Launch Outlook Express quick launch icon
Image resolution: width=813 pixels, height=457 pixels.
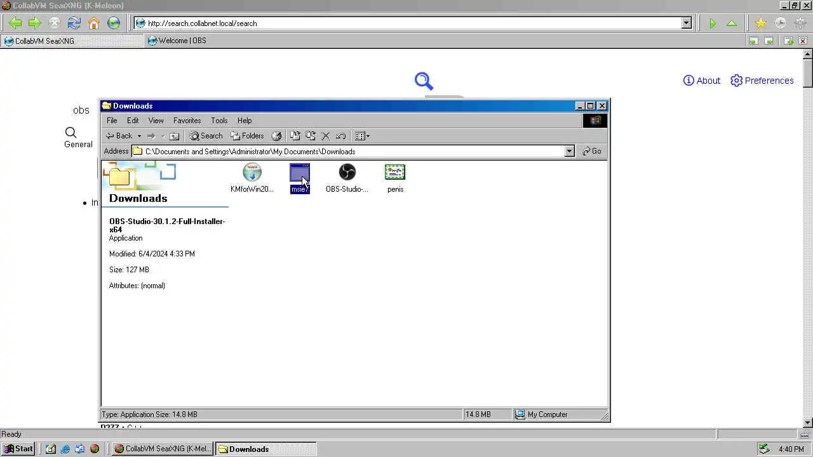(x=80, y=449)
